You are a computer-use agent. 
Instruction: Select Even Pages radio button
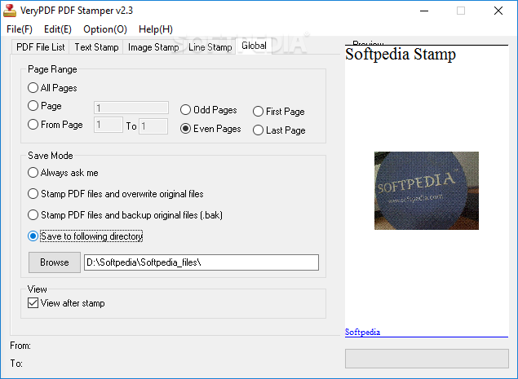tap(210, 129)
